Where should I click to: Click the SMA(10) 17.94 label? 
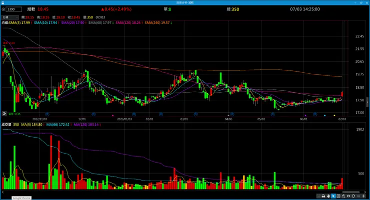point(46,23)
